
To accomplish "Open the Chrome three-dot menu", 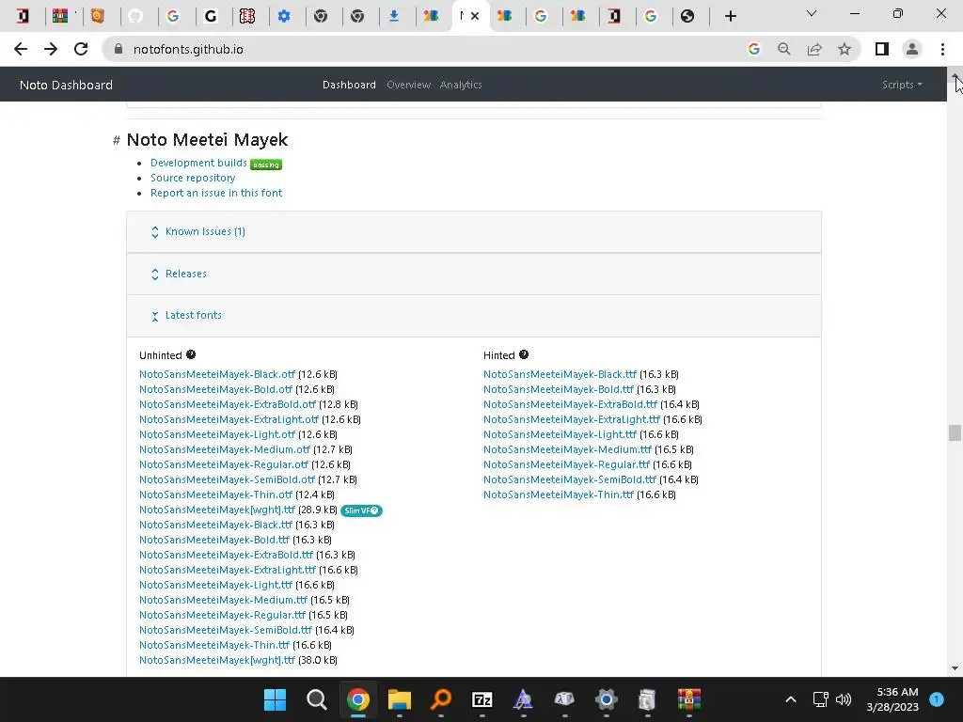I will point(942,49).
